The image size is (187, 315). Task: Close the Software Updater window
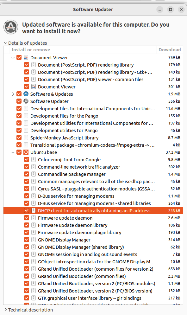pyautogui.click(x=181, y=10)
